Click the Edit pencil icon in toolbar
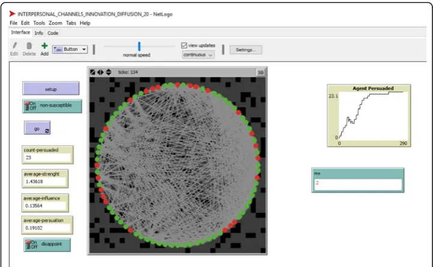The height and width of the screenshot is (267, 433). point(14,45)
